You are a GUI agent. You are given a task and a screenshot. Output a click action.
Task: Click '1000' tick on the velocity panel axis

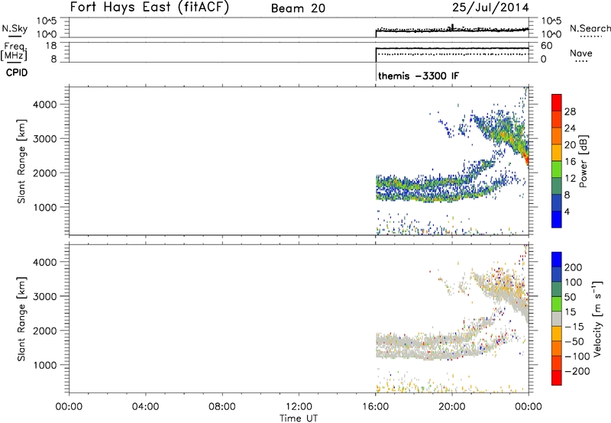coord(44,365)
